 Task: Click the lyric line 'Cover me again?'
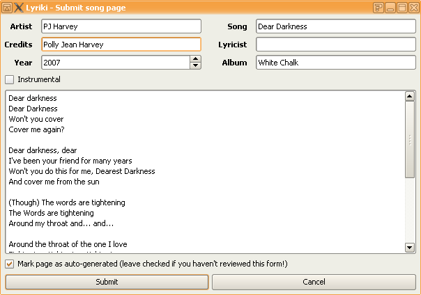(36, 129)
